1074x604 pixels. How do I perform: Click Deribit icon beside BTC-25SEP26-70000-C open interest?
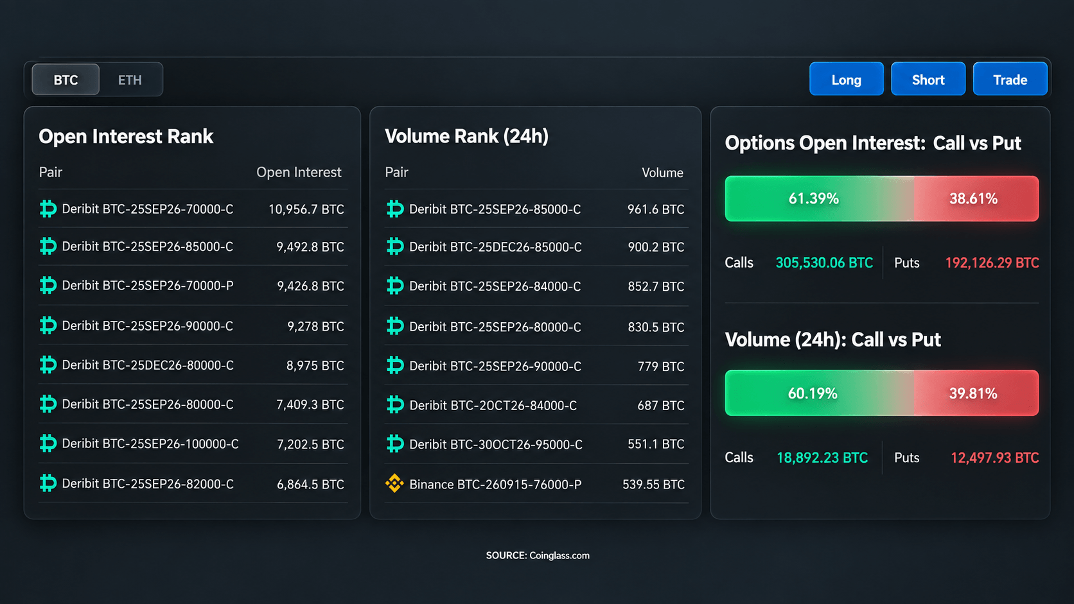(48, 209)
